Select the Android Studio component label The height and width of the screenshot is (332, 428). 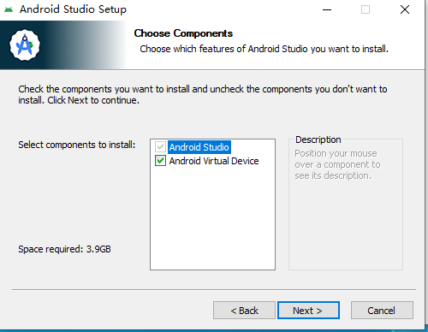[x=199, y=147]
